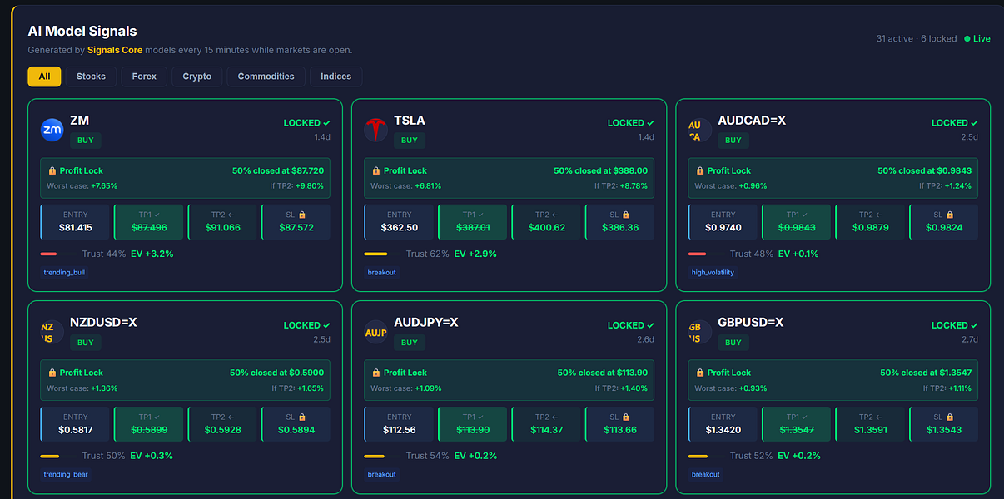Viewport: 1004px width, 499px height.
Task: Click the AUDJPY=X pair icon
Action: (376, 333)
